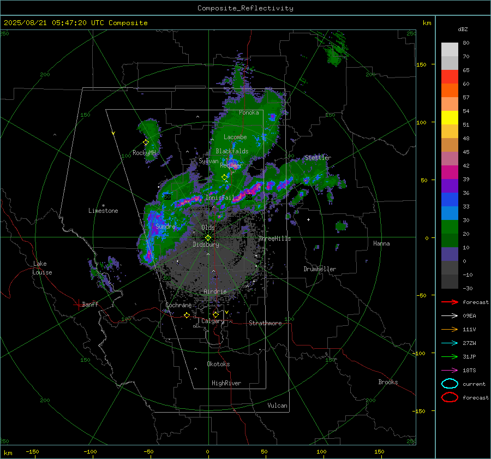Screen dimensions: 491x459
Task: Click the 60 dBZ orange swatch
Action: pyautogui.click(x=450, y=90)
